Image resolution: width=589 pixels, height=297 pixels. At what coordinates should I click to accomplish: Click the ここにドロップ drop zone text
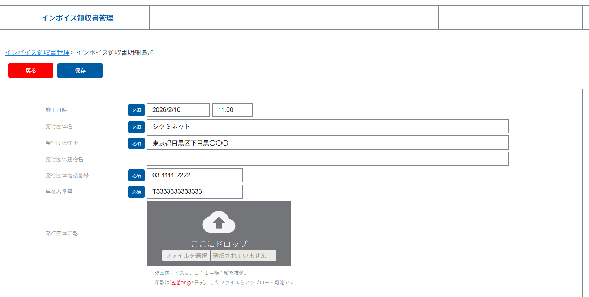[x=219, y=244]
